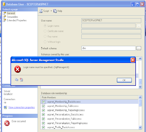This screenshot has width=146, height=132.
Task: Open the Extended Properties page
Action: [x=17, y=20]
